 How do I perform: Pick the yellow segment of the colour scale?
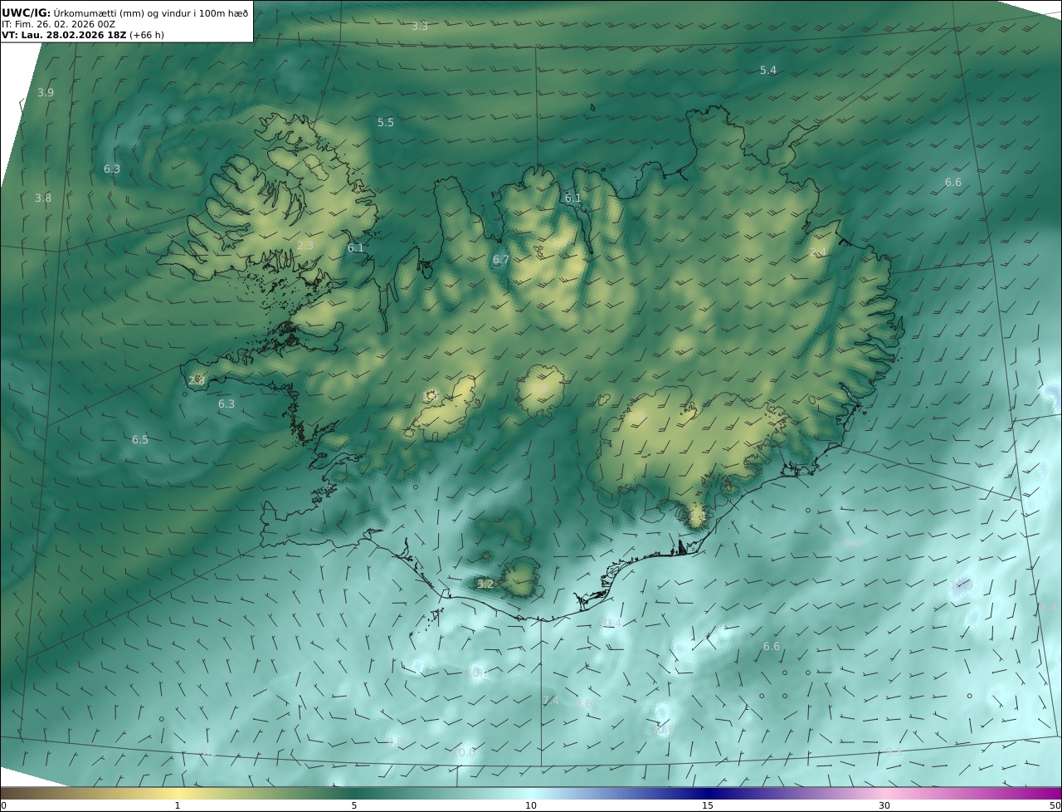click(178, 793)
